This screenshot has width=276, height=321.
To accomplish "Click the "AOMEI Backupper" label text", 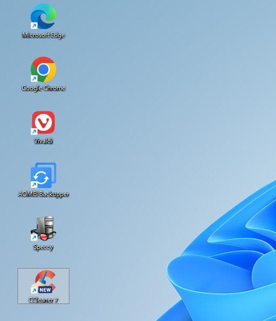I will [43, 194].
